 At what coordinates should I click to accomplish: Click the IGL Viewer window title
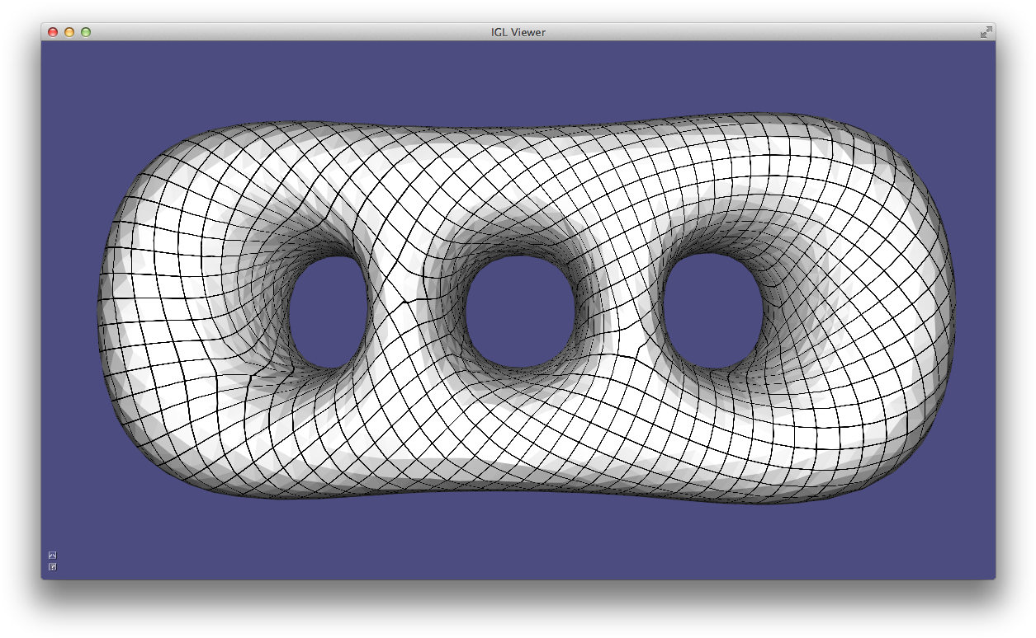(518, 32)
